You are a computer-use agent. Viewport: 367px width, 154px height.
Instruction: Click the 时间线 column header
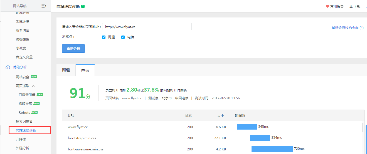(240, 116)
